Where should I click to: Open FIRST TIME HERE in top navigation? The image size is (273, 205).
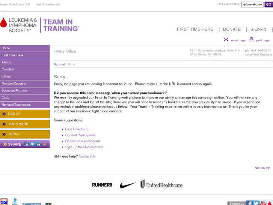tap(195, 29)
